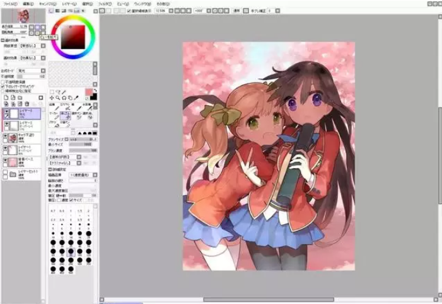Select the バケツ bucket tool

click(54, 123)
